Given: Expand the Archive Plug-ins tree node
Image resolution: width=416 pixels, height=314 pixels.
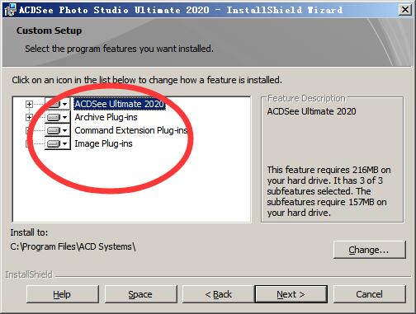Looking at the screenshot, I should pyautogui.click(x=29, y=117).
